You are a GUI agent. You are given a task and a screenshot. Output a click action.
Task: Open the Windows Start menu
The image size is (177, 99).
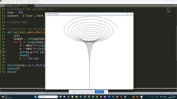click(36, 97)
